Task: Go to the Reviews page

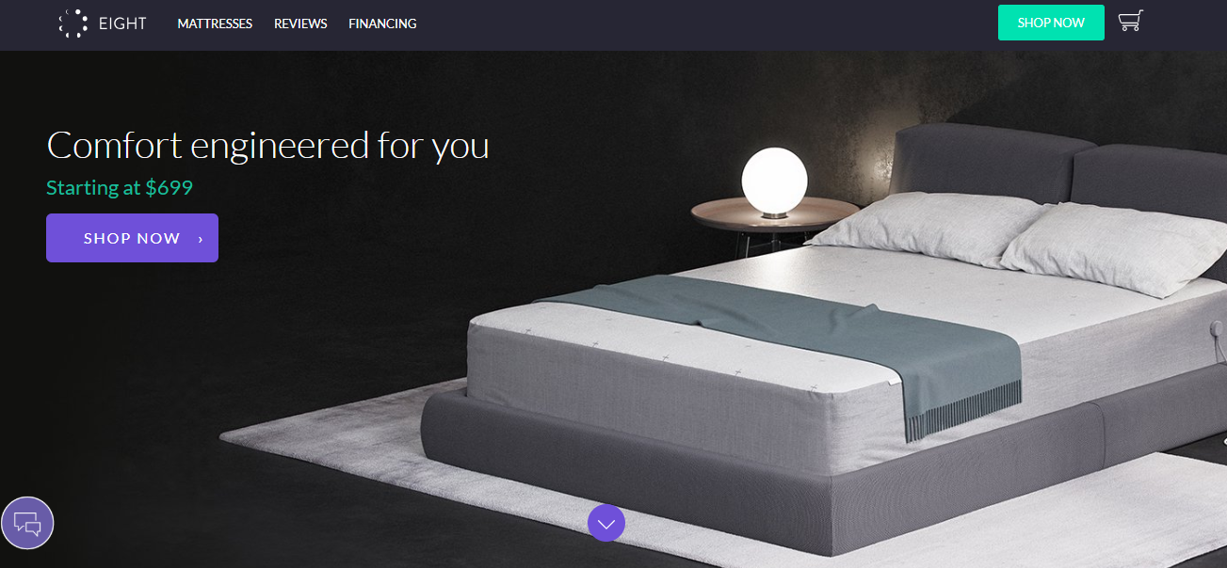Action: (300, 24)
